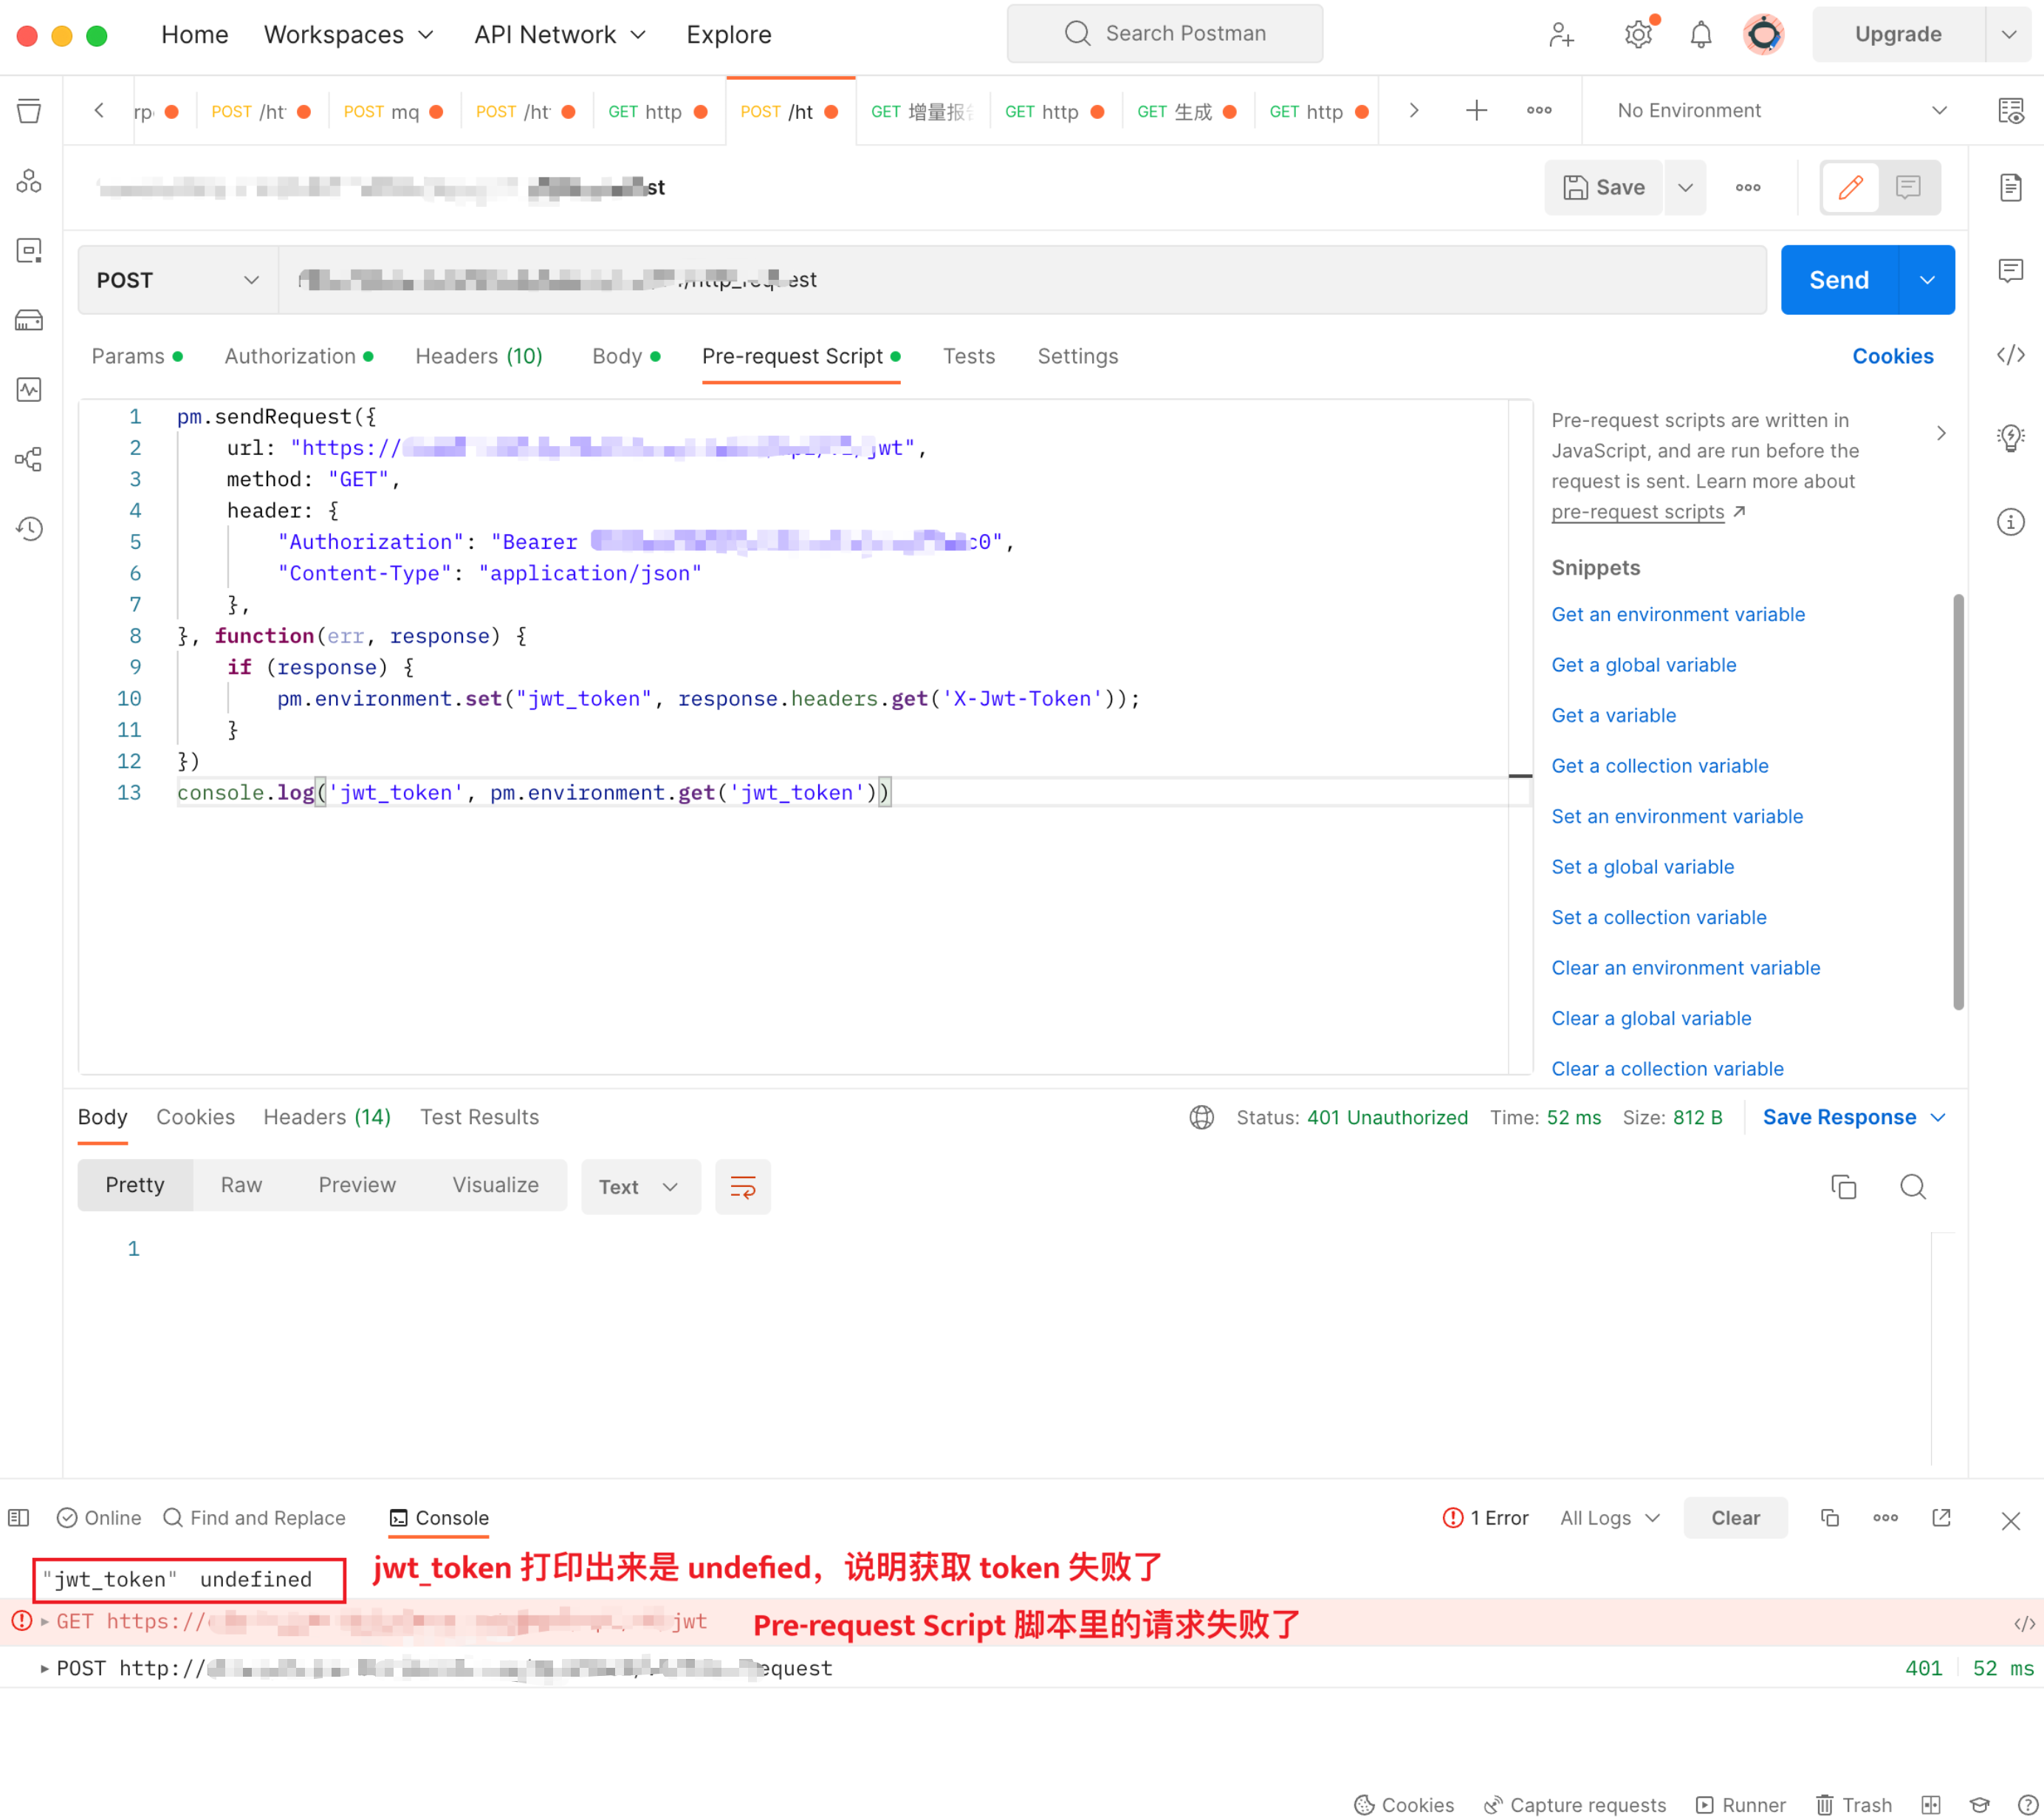Switch to the Raw response view

pyautogui.click(x=240, y=1185)
